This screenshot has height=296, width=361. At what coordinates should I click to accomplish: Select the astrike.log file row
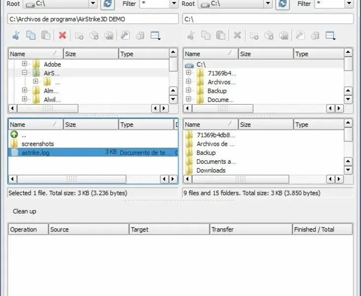click(x=93, y=152)
